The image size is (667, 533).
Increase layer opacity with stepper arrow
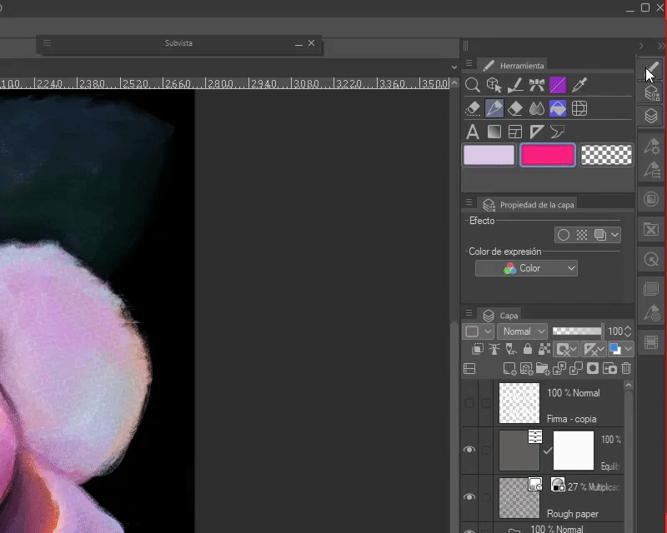628,328
